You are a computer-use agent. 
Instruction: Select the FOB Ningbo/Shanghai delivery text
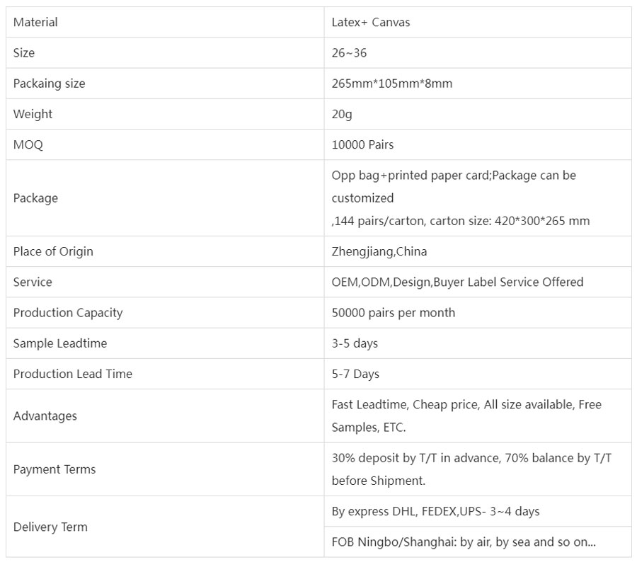pos(464,542)
